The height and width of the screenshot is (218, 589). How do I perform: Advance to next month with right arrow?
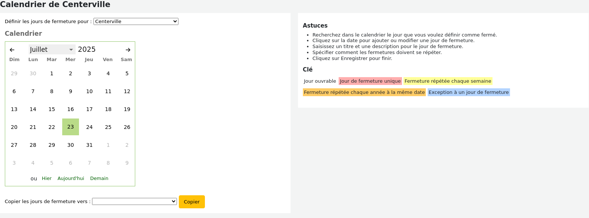128,50
